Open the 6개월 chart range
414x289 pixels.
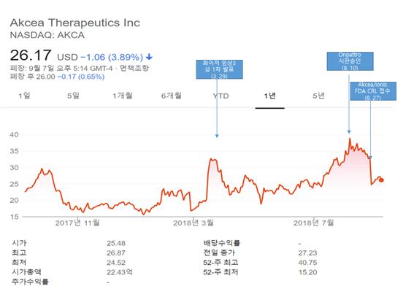tap(172, 96)
